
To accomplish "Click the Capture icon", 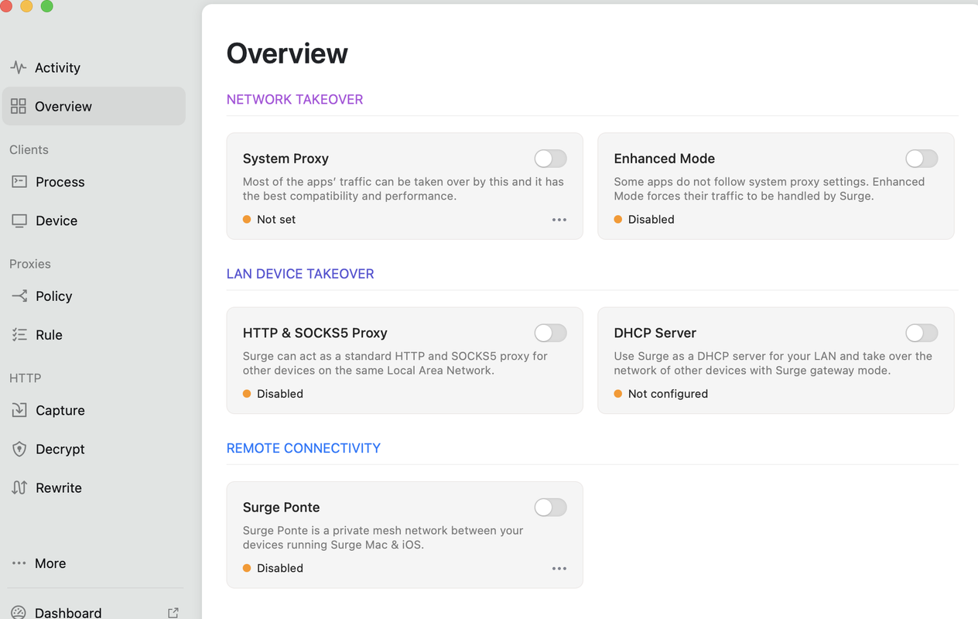I will 19,410.
